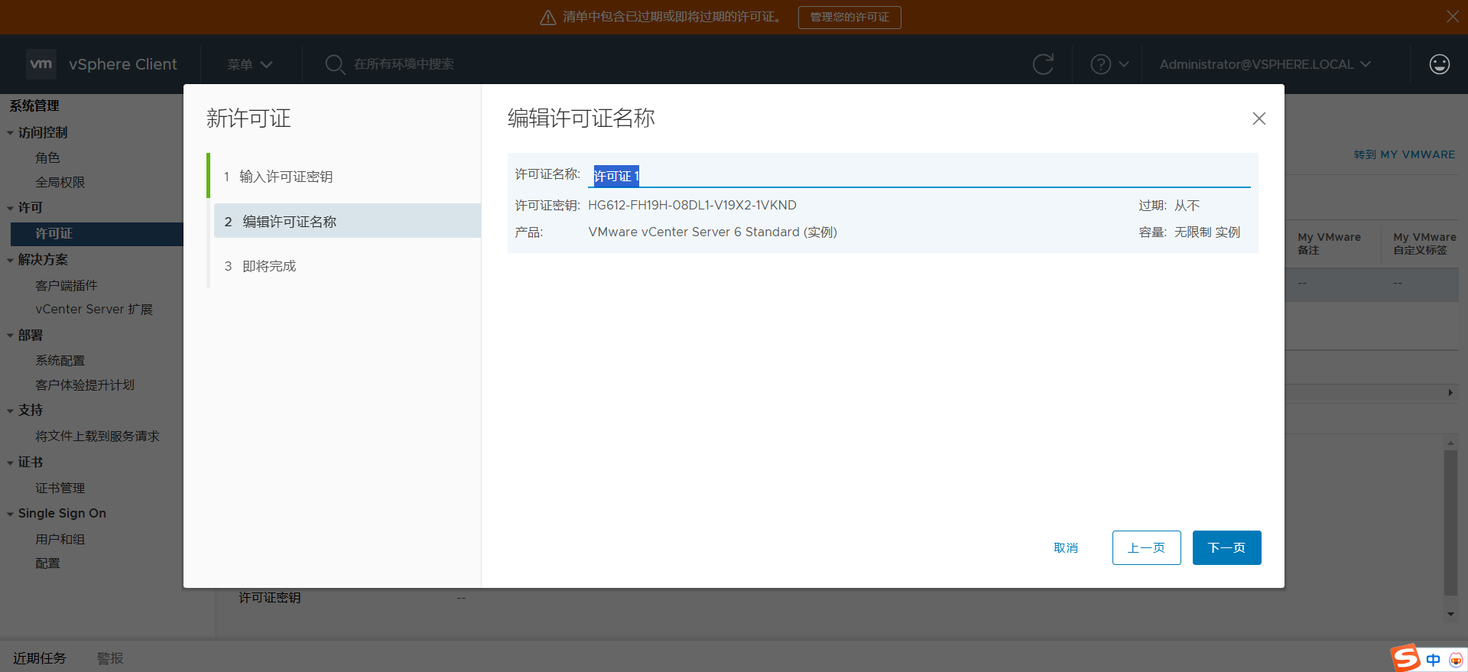
Task: Click the 系统管理 heading
Action: pyautogui.click(x=34, y=106)
